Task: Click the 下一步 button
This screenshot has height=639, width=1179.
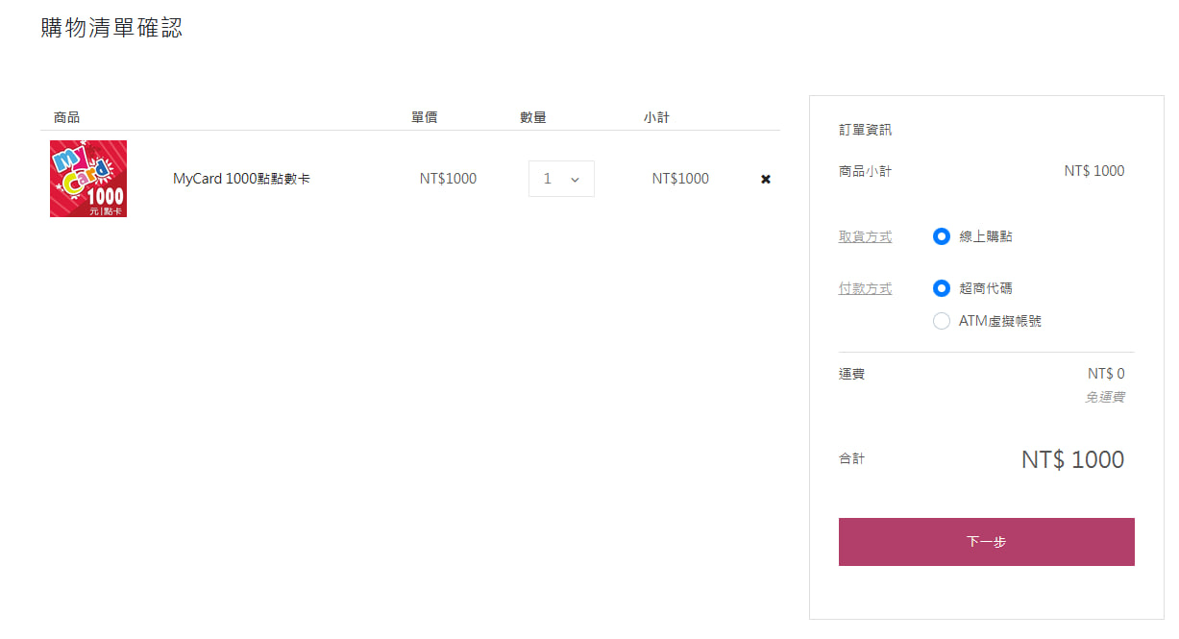Action: pyautogui.click(x=986, y=542)
